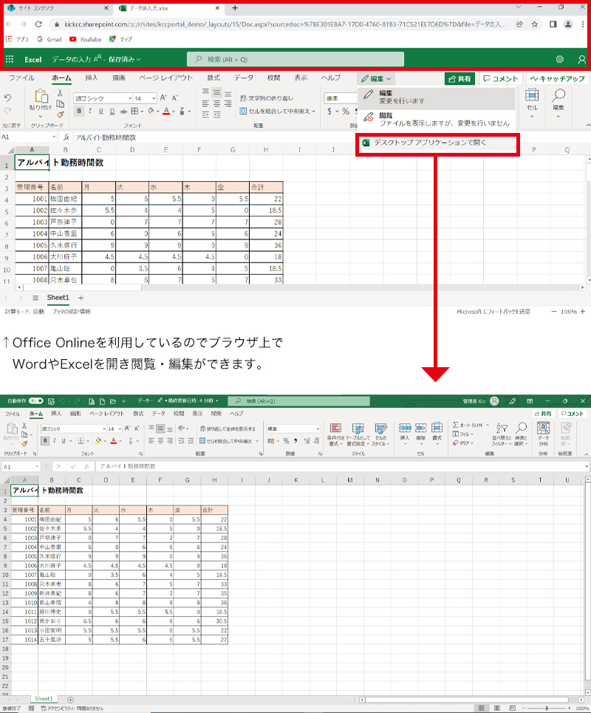Select the Sheet1 tab in Excel Online
Screen dimensions: 591x713
point(58,298)
